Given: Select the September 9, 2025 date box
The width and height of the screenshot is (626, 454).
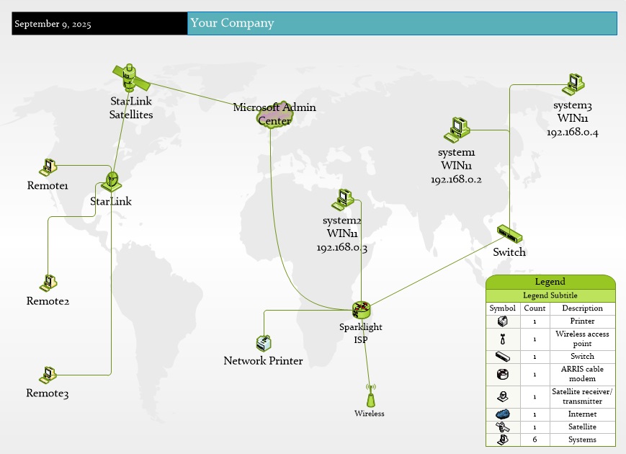Looking at the screenshot, I should click(x=99, y=24).
